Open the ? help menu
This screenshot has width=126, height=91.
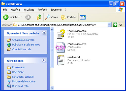coord(66,10)
